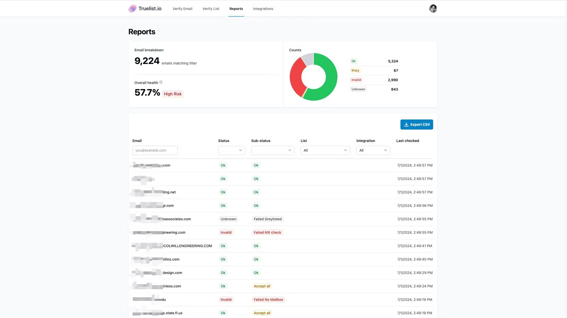Click the Invalid count badge in legend
This screenshot has height=318, width=567.
(x=356, y=80)
